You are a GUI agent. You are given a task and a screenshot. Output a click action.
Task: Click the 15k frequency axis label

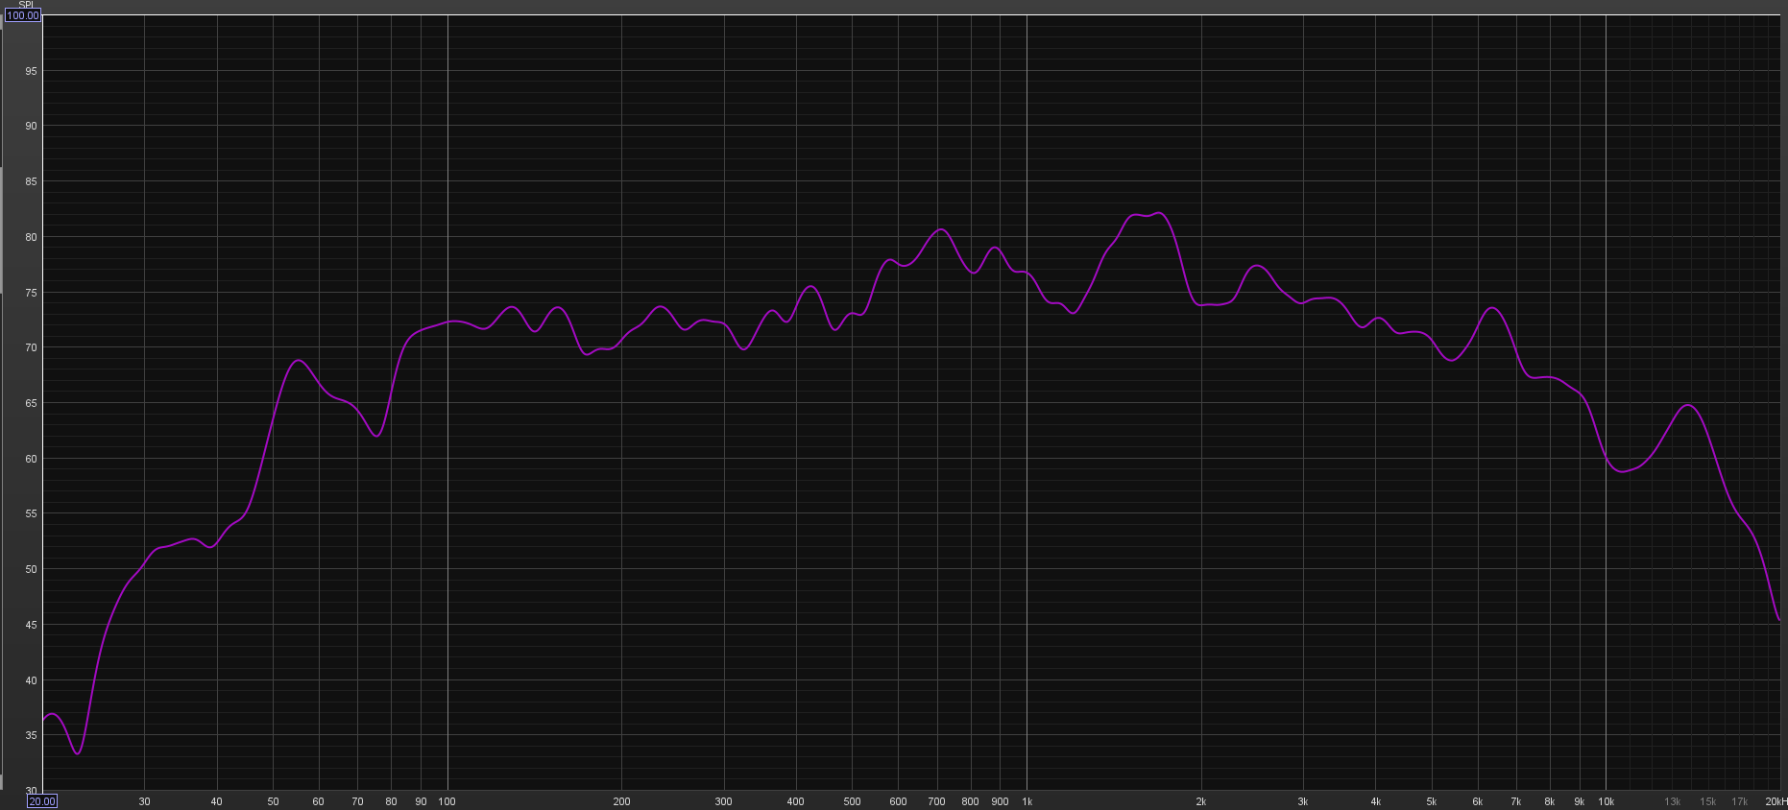(x=1707, y=801)
